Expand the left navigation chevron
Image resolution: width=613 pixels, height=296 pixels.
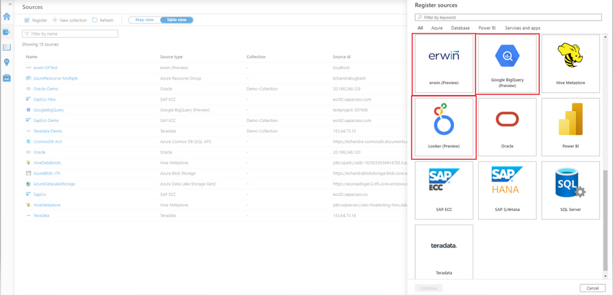pyautogui.click(x=10, y=3)
